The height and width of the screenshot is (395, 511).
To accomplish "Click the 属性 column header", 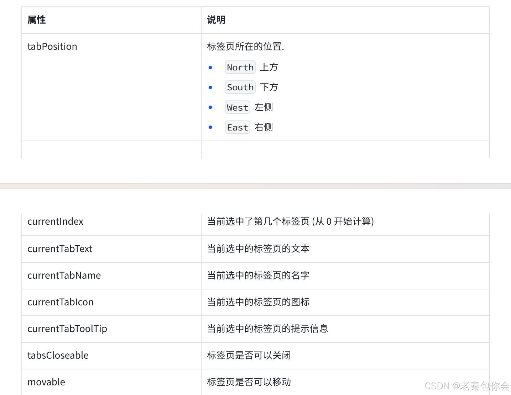I will point(111,20).
